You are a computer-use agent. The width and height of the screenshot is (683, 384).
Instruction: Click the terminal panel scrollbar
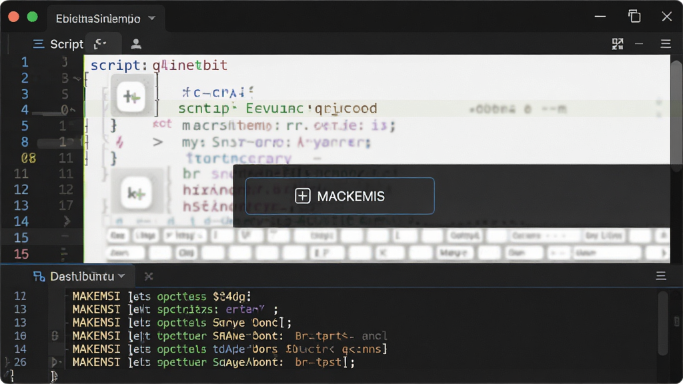(663, 323)
